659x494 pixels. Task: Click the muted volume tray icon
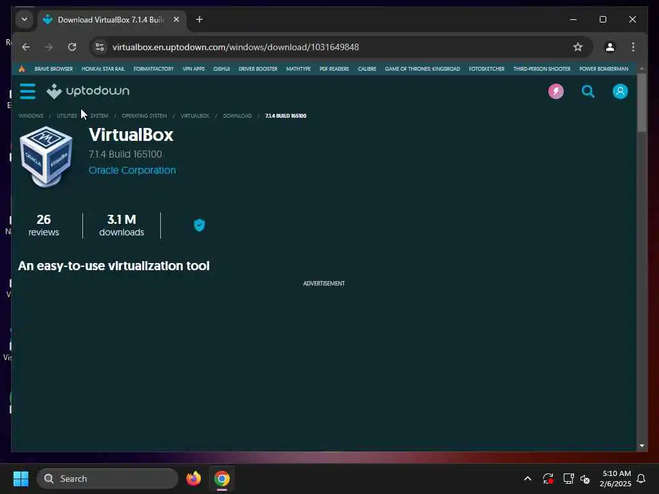[585, 479]
